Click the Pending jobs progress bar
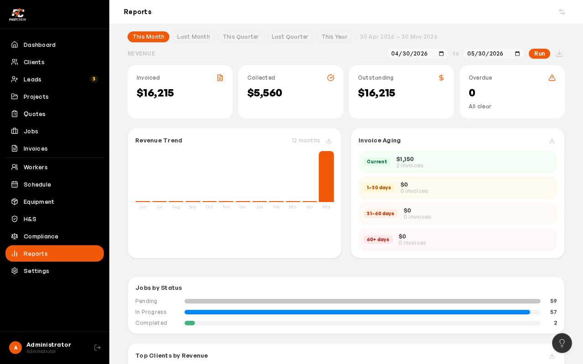 click(x=363, y=301)
